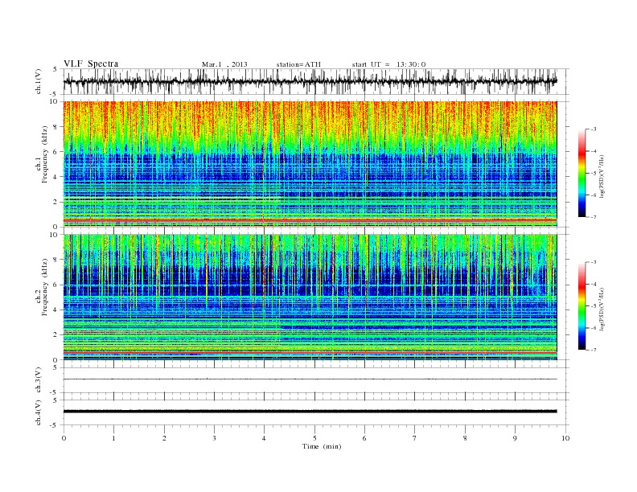
Task: Click the time axis tick label "2"
Action: point(164,438)
